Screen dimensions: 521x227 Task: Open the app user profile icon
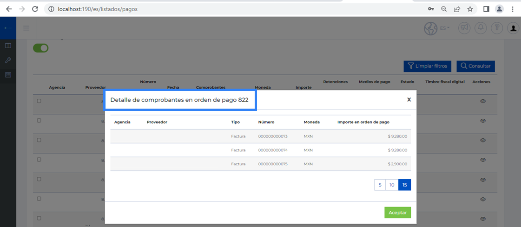pos(513,28)
